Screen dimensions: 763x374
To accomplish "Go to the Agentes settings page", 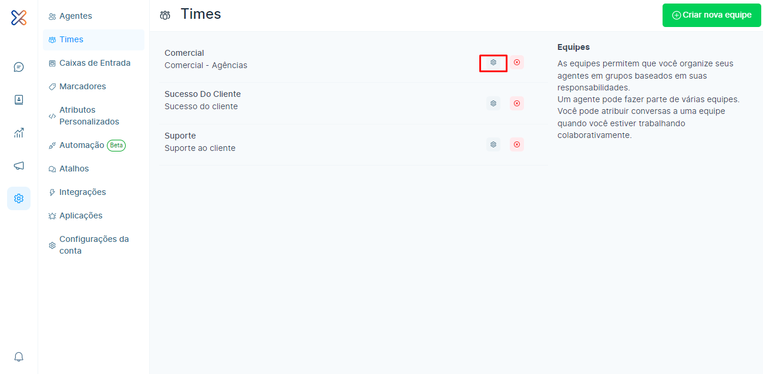I will pyautogui.click(x=75, y=16).
